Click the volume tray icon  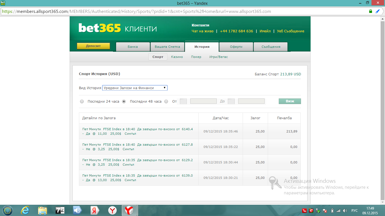pos(345,211)
